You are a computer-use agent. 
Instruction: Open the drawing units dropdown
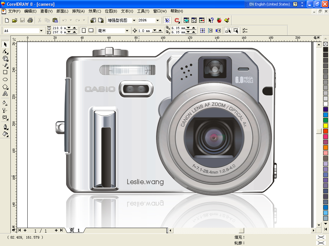[x=127, y=31]
